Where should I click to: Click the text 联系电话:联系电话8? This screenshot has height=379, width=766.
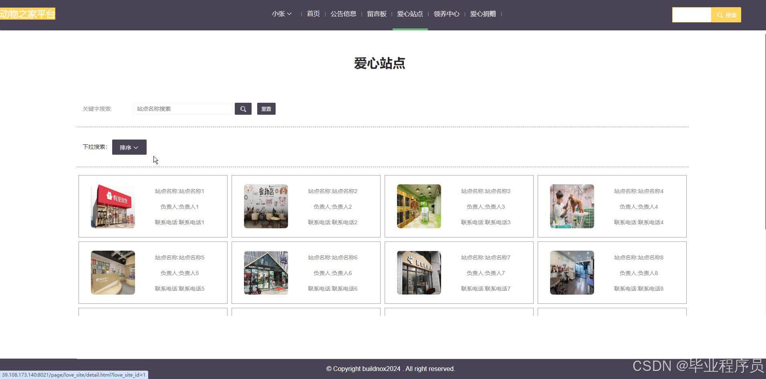tap(639, 289)
